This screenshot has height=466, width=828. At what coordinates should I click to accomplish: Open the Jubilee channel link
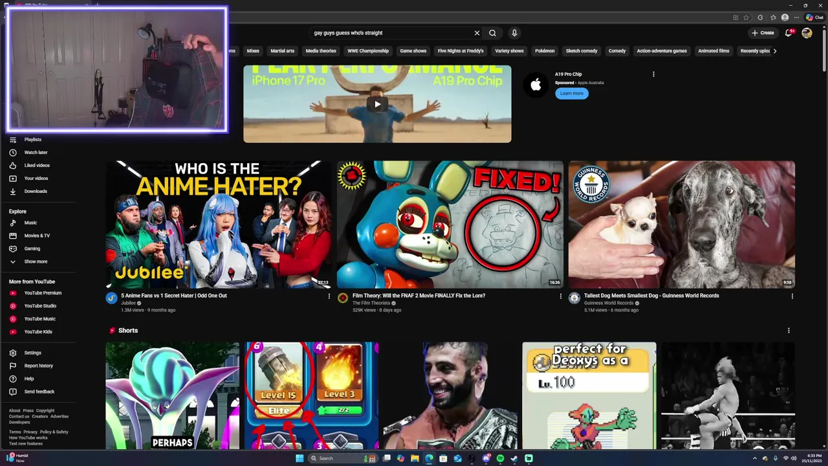[129, 303]
